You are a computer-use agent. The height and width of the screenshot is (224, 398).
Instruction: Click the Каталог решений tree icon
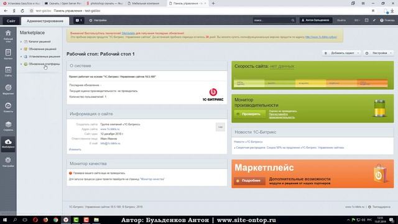pyautogui.click(x=25, y=42)
